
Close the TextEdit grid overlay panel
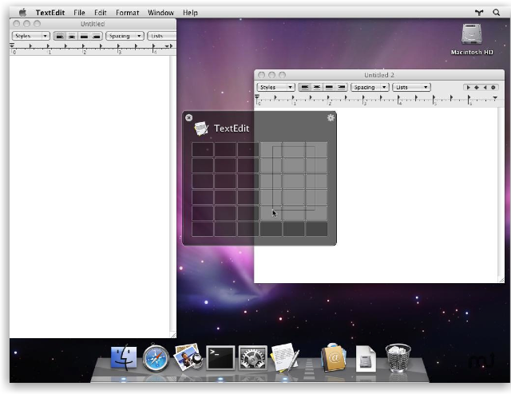pyautogui.click(x=188, y=117)
